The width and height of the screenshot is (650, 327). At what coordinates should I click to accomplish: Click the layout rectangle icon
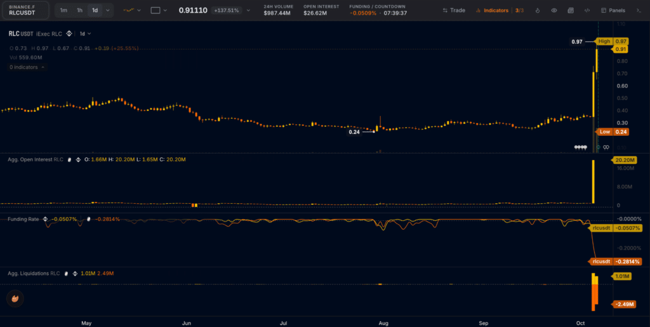pyautogui.click(x=156, y=10)
